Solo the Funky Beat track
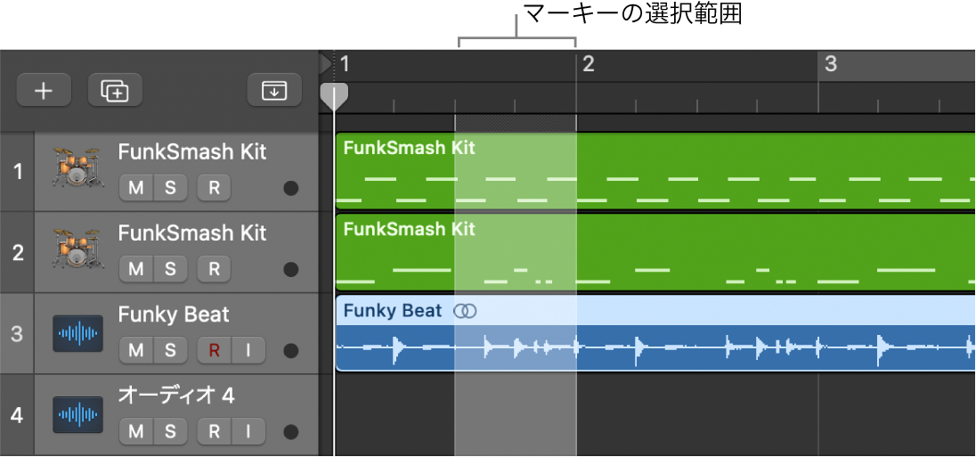 [x=170, y=350]
